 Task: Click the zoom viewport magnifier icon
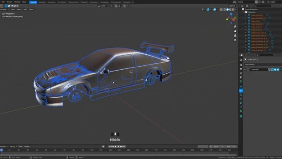coord(235,26)
